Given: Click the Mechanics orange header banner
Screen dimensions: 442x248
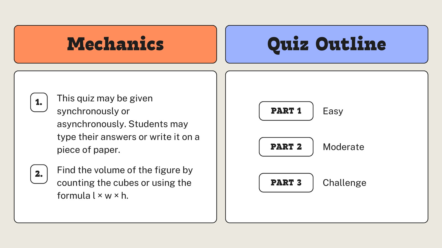Looking at the screenshot, I should [115, 44].
